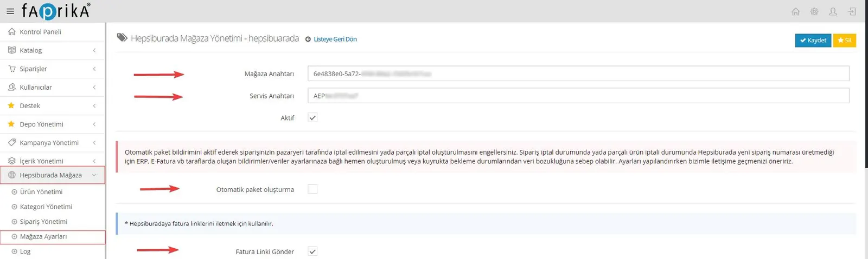Expand the İçerik Yönetimi menu chevron

point(94,161)
